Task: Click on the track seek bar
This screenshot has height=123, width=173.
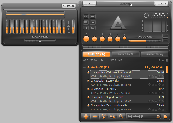Action: point(125,47)
